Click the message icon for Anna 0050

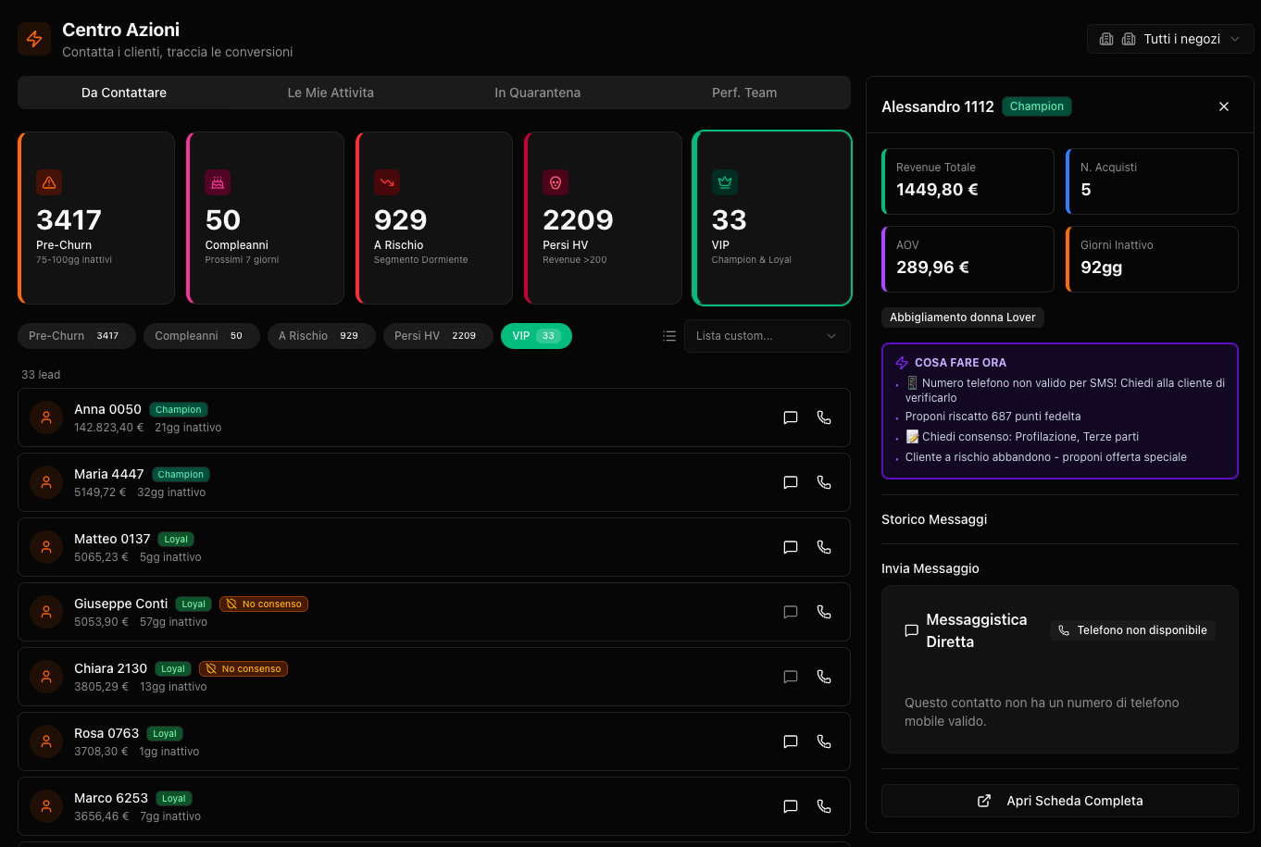tap(790, 417)
